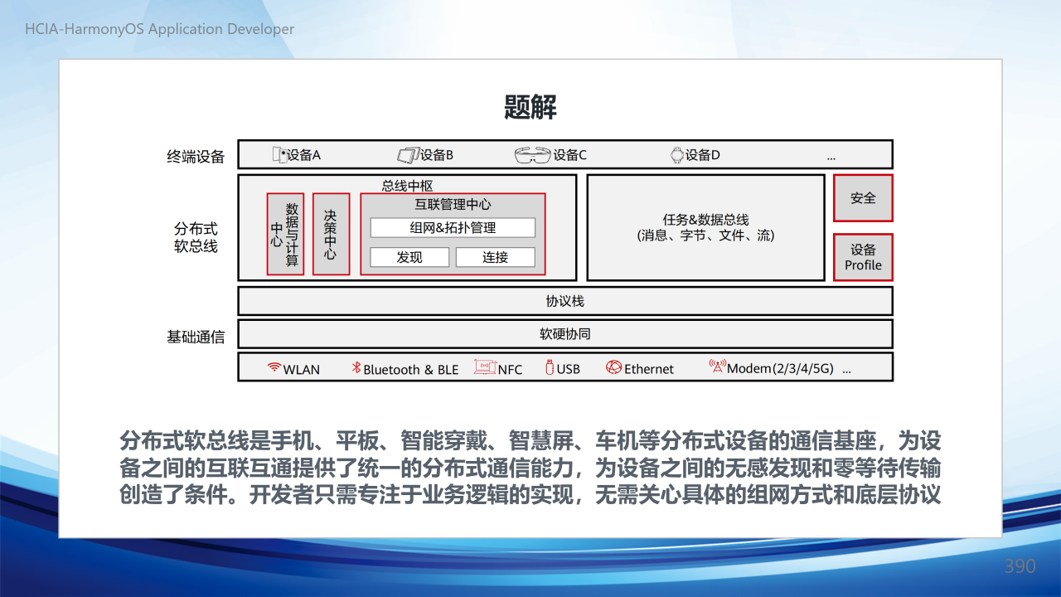1061x597 pixels.
Task: Click the Ethernet text label
Action: (x=649, y=370)
